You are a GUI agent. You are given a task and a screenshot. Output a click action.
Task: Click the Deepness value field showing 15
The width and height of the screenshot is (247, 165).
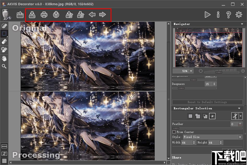[208, 84]
